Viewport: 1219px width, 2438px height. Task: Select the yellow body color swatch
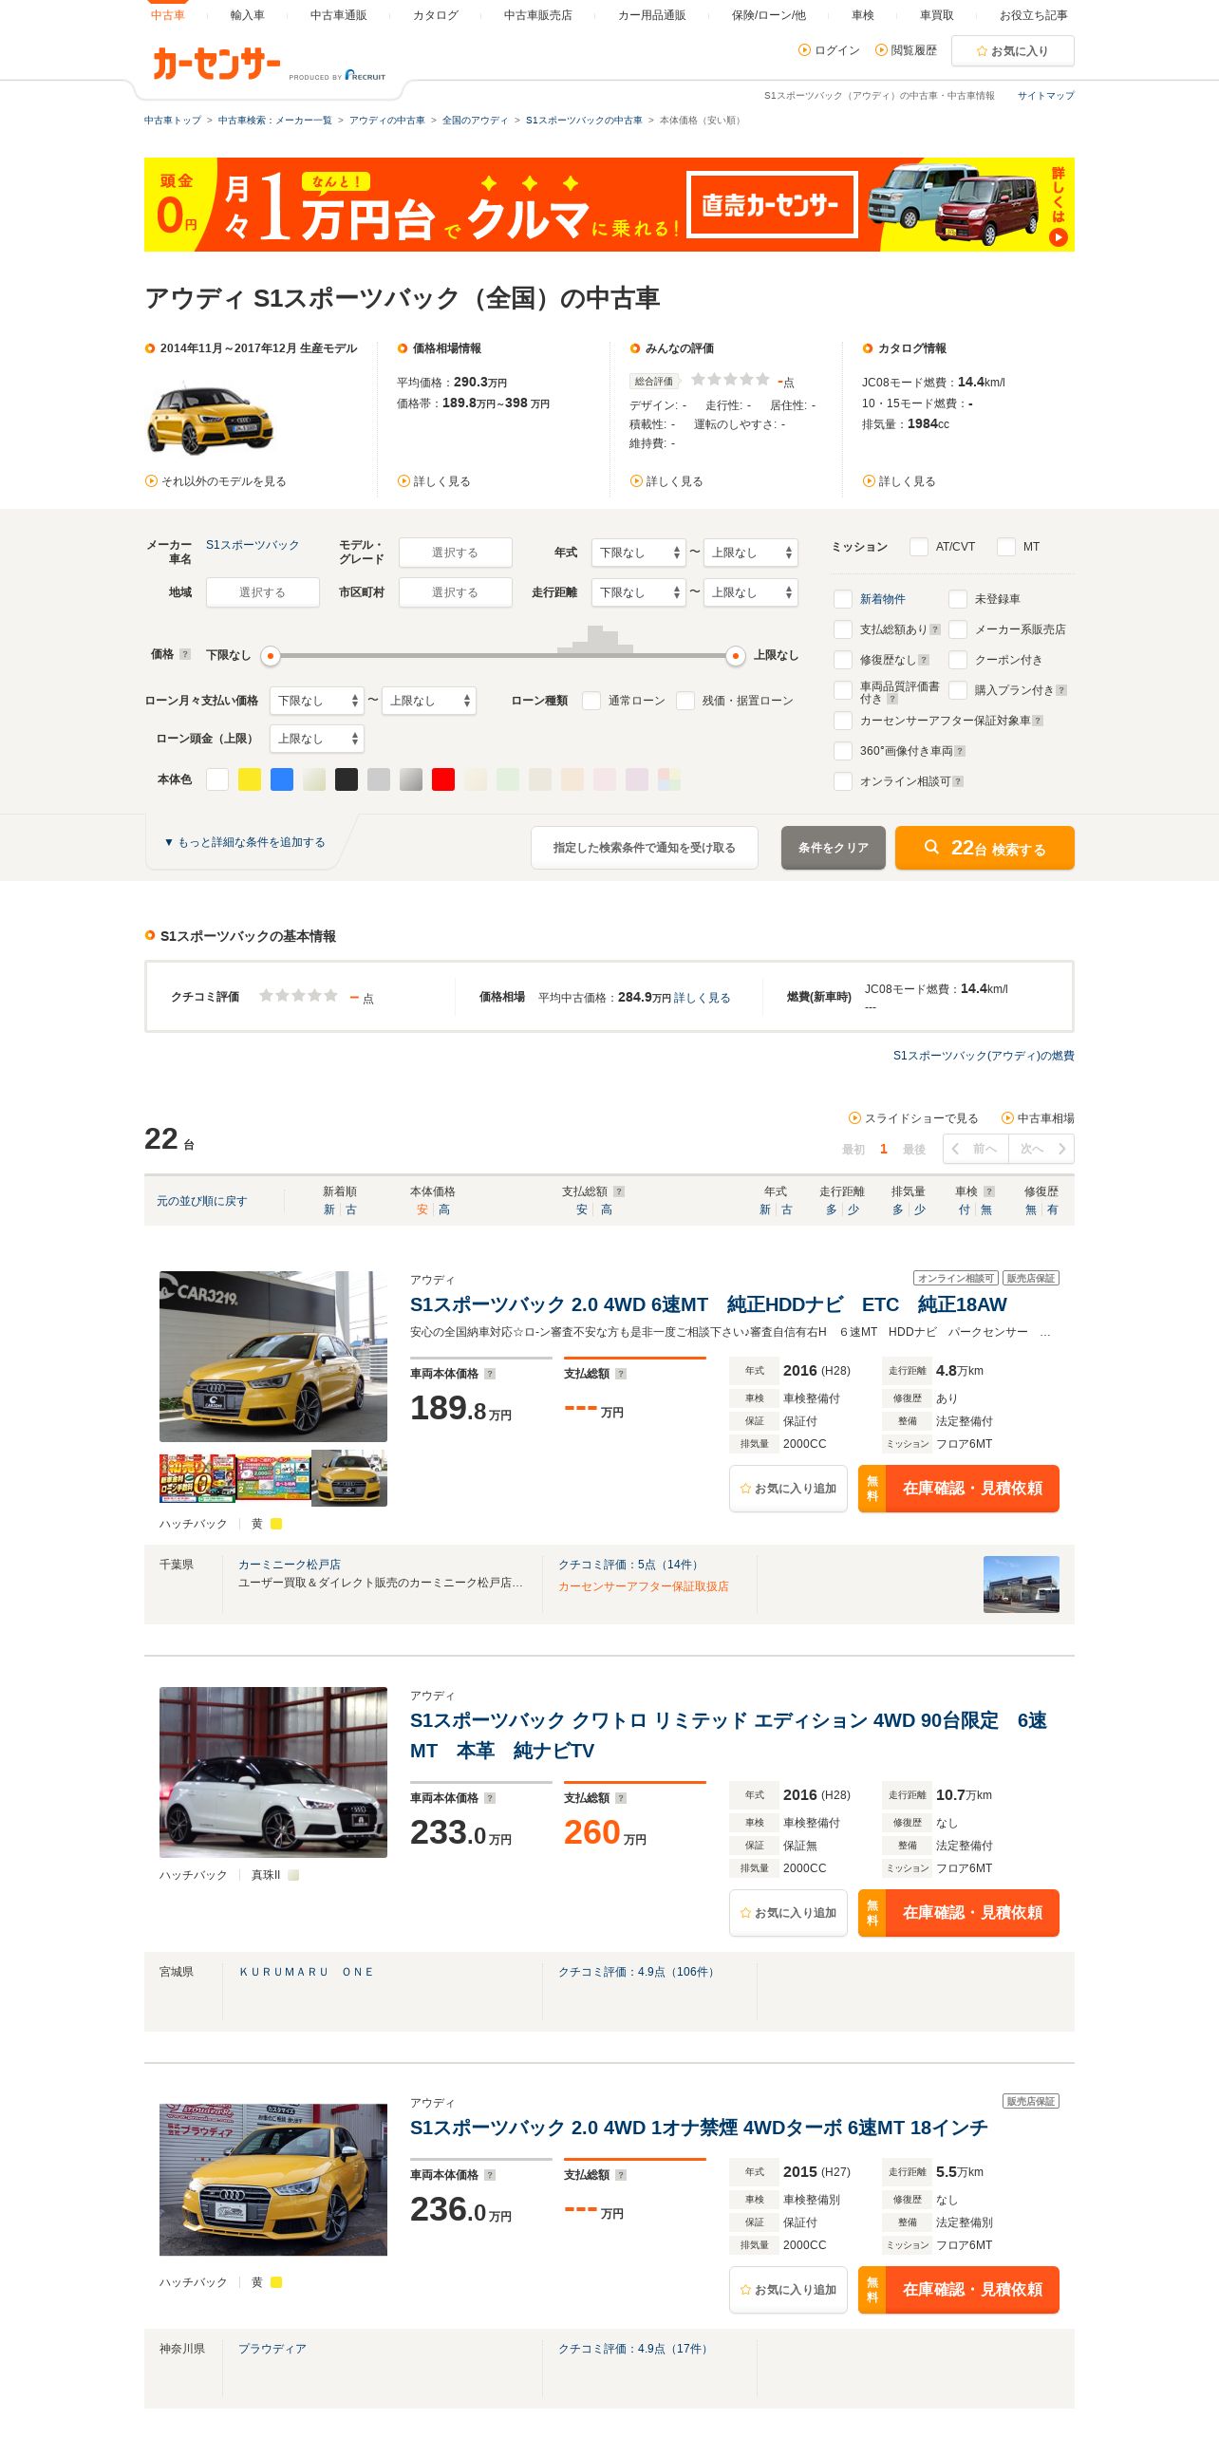250,779
